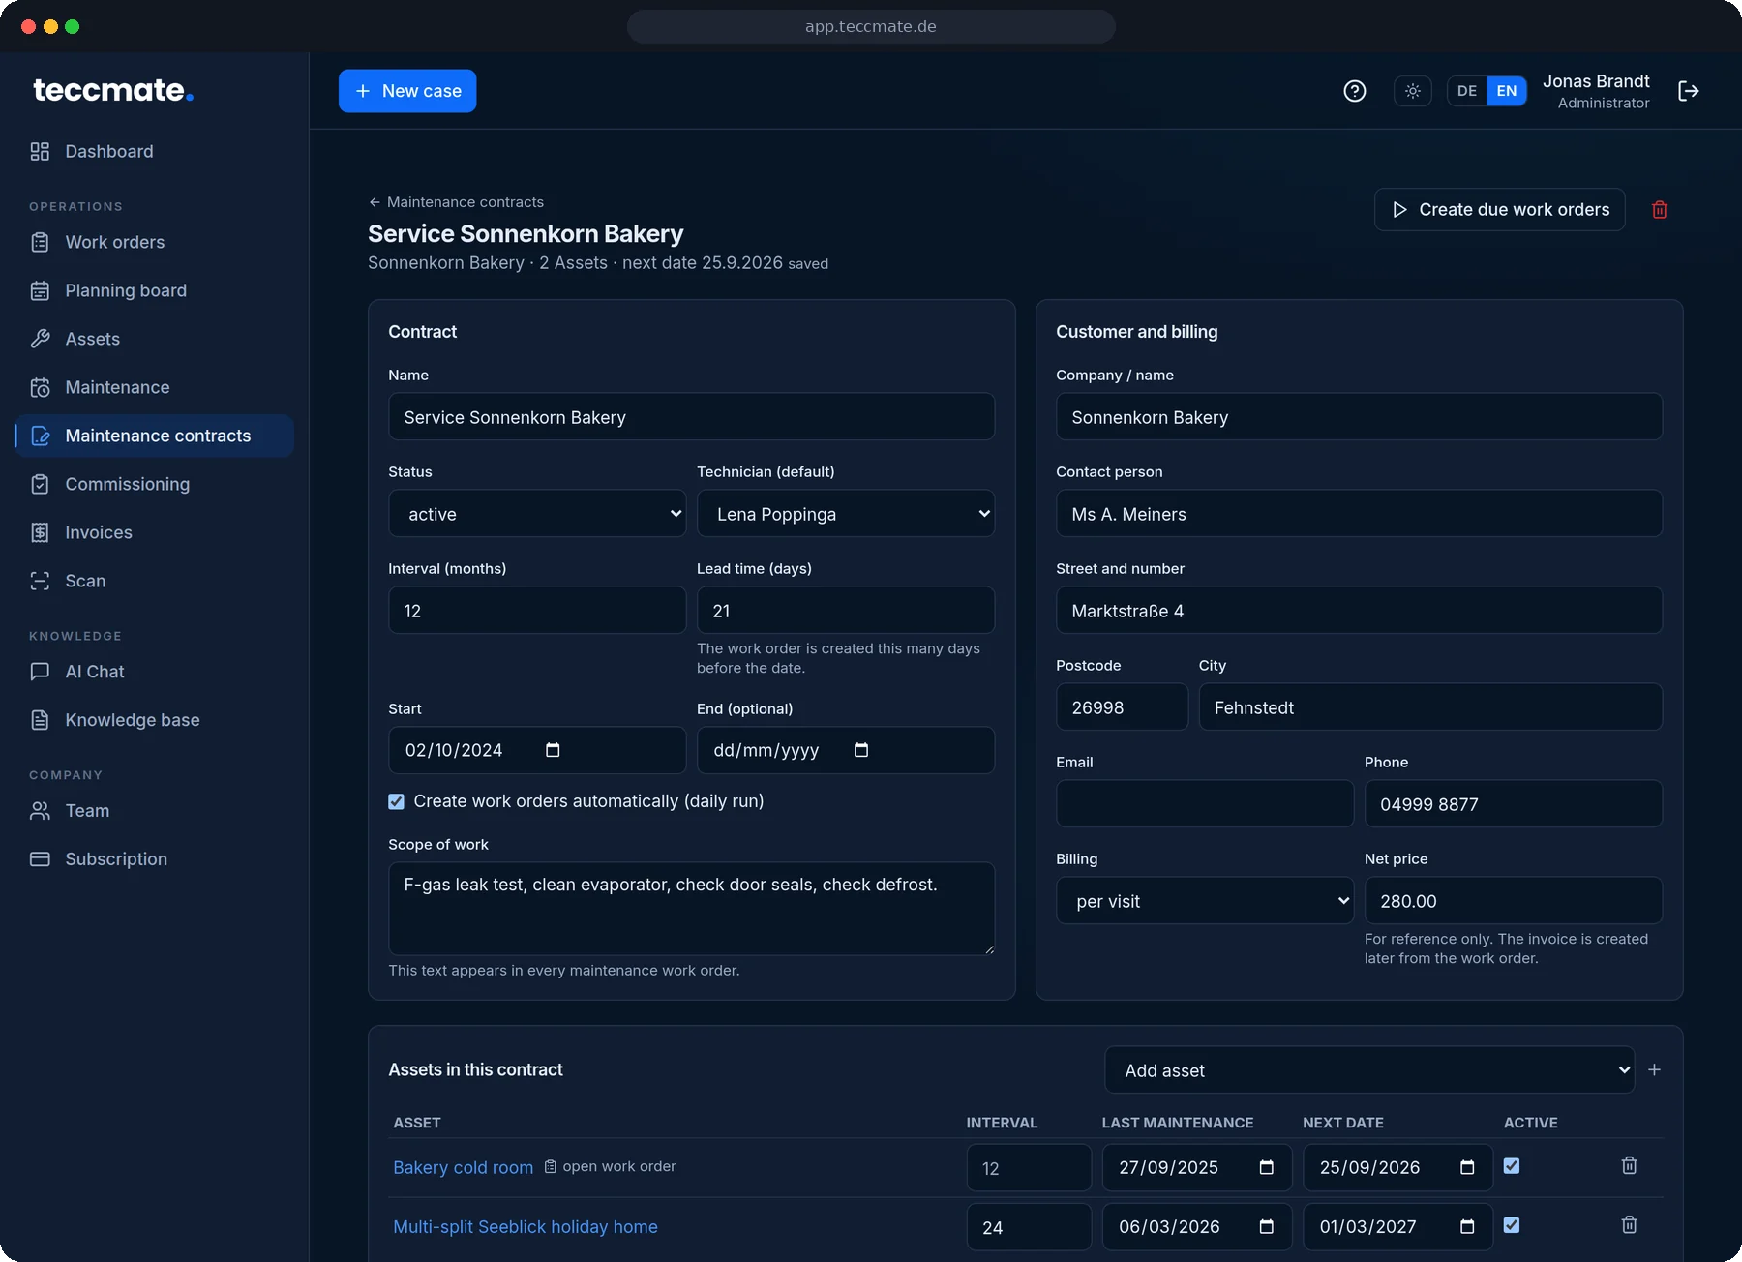Image resolution: width=1742 pixels, height=1262 pixels.
Task: Open Work orders section
Action: (x=154, y=242)
